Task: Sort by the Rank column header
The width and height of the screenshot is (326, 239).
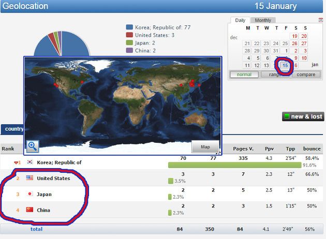Action: pos(8,149)
